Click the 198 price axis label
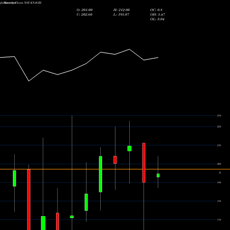230x230 pixels. pos(219,183)
